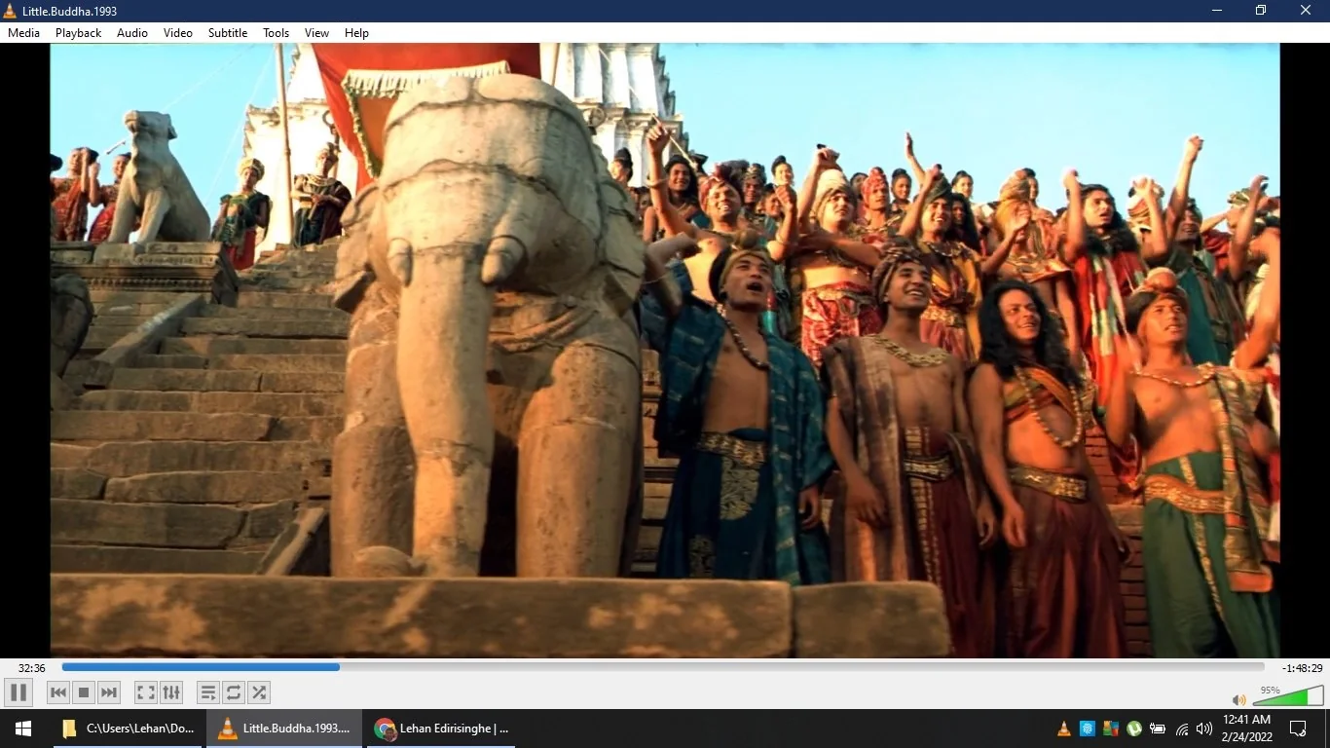Image resolution: width=1330 pixels, height=748 pixels.
Task: Check battery status in system tray
Action: (x=1158, y=729)
